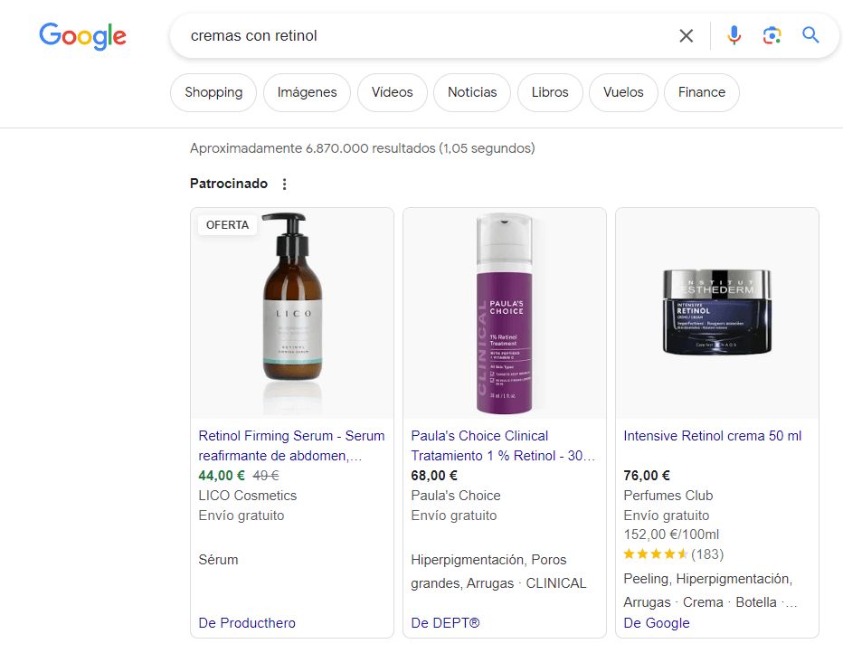Click Envío gratuito under LICO Cosmetics
This screenshot has height=653, width=843.
(242, 516)
